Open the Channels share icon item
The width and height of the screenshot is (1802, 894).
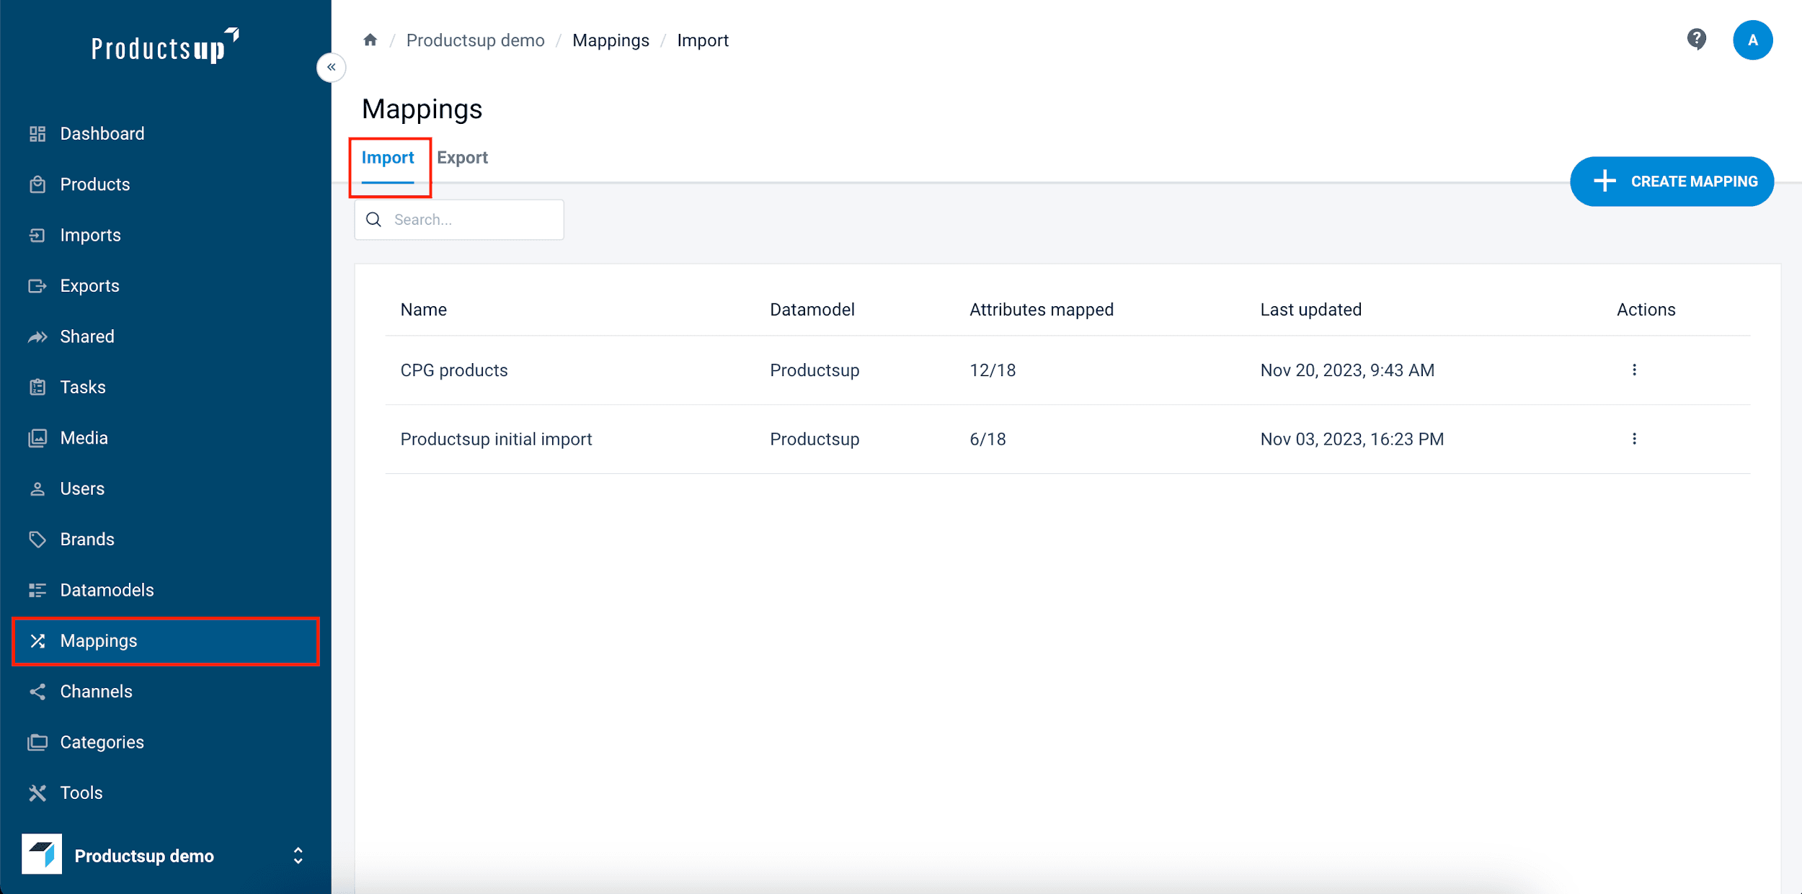tap(37, 692)
